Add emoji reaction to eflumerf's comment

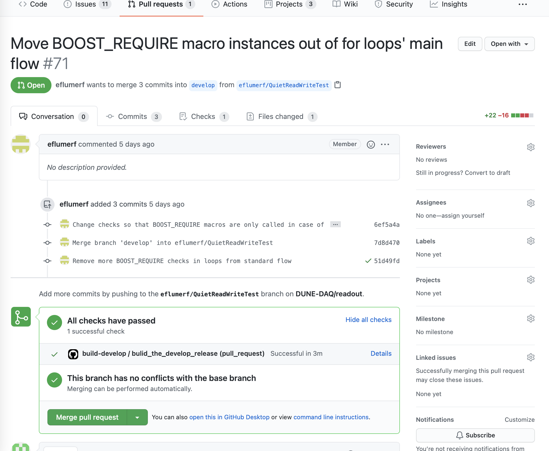(371, 144)
